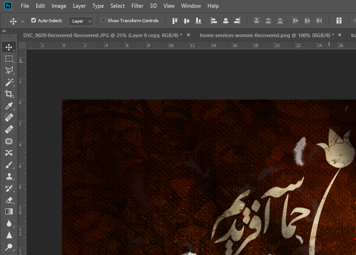Switch to home-services-women-Recovered.png tab

pyautogui.click(x=267, y=35)
